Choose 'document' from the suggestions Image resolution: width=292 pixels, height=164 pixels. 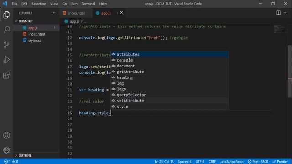(x=170, y=66)
